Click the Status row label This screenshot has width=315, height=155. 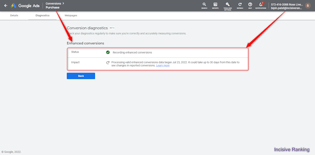pyautogui.click(x=75, y=52)
